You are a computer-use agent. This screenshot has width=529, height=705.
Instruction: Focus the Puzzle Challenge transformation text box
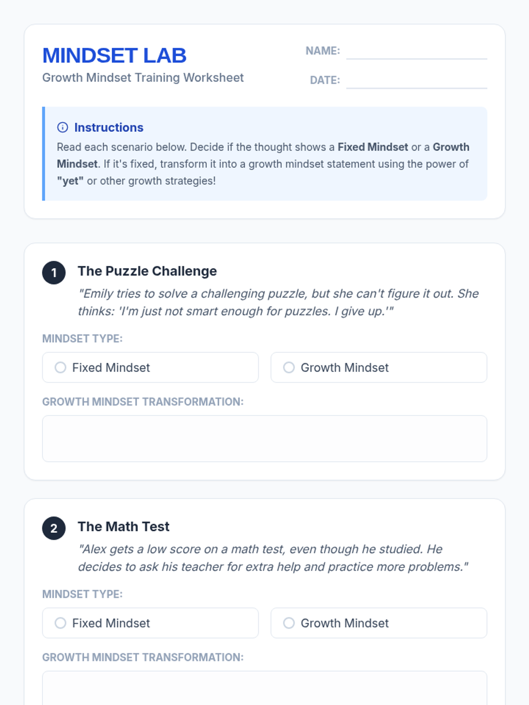click(264, 438)
